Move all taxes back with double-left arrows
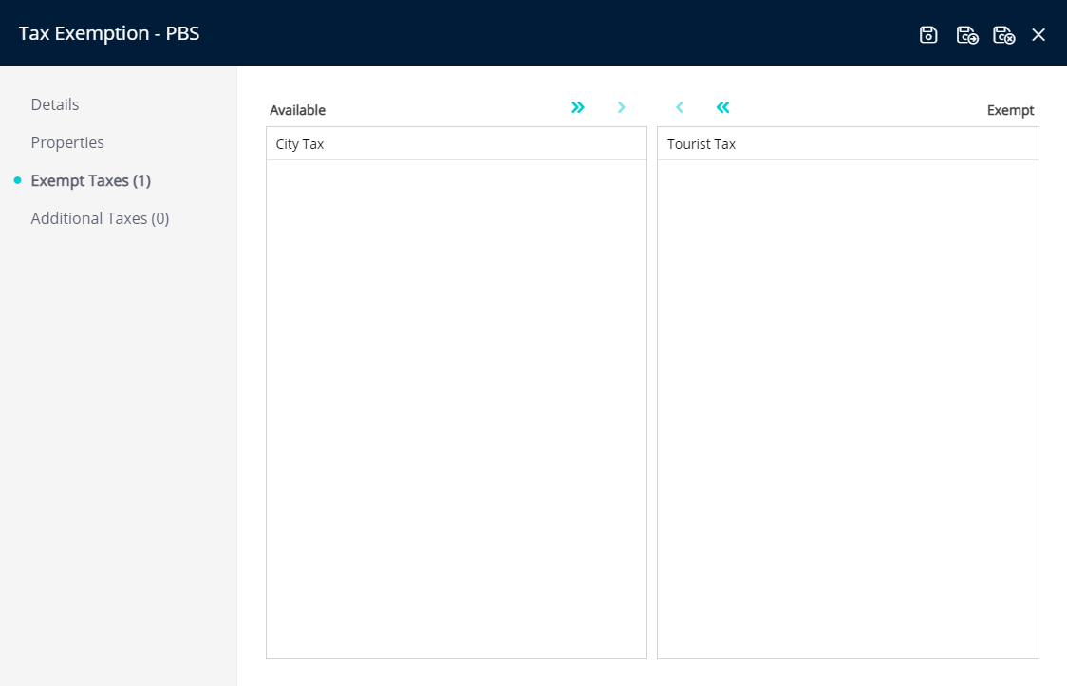Screen dimensions: 1067x686 pyautogui.click(x=722, y=107)
